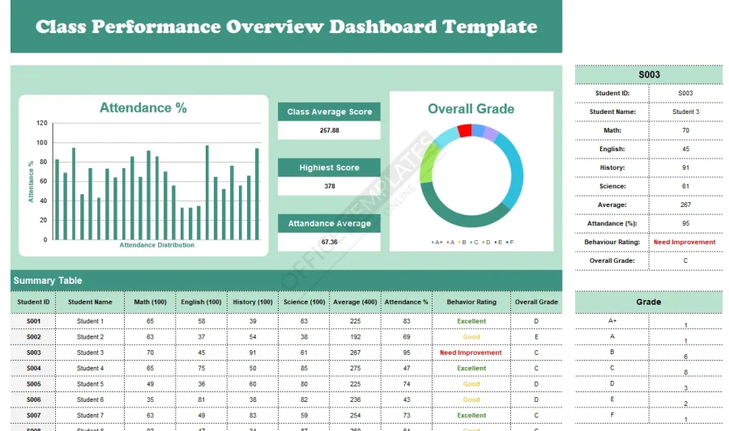Screen dimensions: 729x431
Task: Select the Overall Grade column header in table
Action: [x=536, y=302]
